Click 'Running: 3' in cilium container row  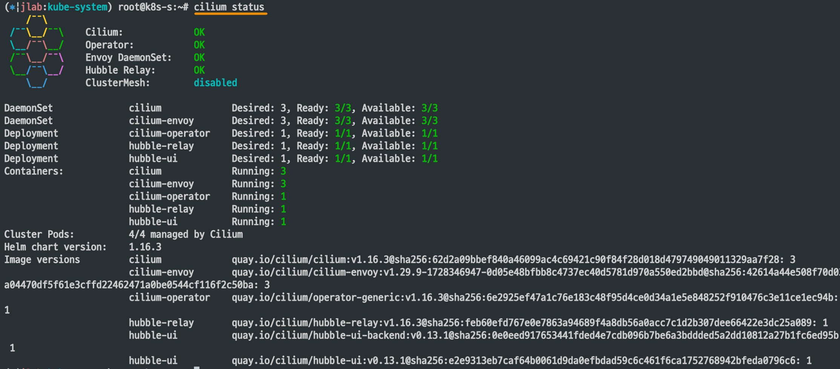259,171
